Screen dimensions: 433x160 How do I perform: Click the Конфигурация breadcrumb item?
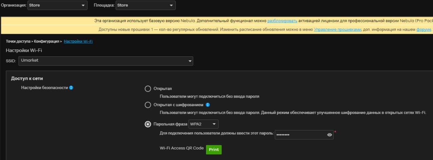pos(46,41)
